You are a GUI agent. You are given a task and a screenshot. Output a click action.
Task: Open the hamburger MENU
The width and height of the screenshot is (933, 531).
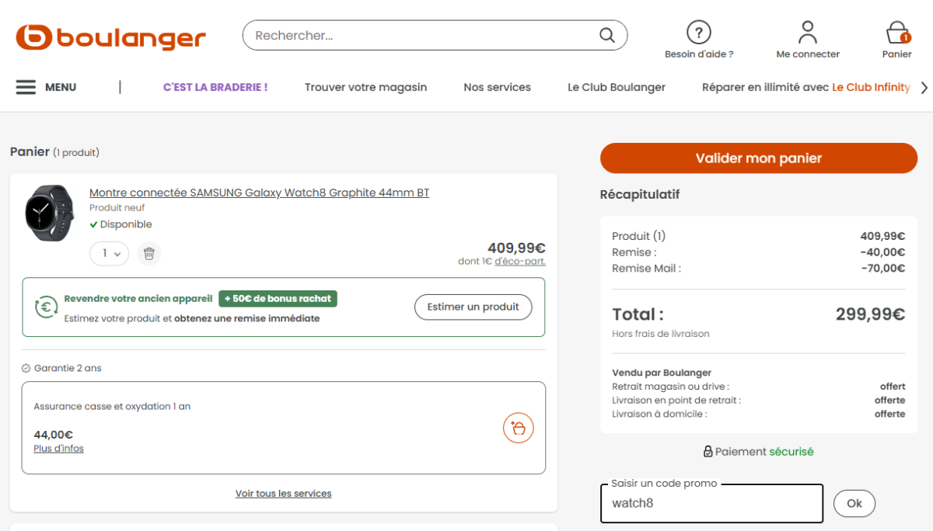click(x=46, y=87)
